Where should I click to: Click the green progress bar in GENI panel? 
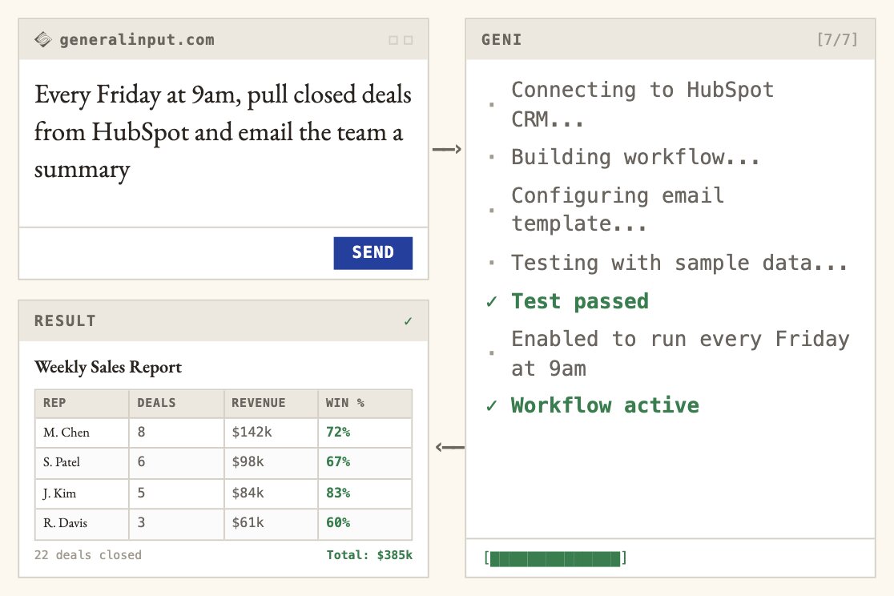(555, 558)
